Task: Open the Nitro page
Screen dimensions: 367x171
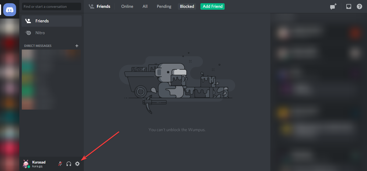Action: [x=52, y=33]
